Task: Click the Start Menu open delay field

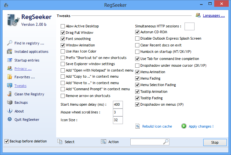Action: coord(118,104)
